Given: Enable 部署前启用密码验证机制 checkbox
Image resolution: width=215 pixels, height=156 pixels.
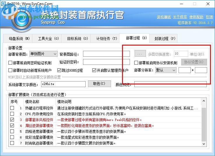Looking at the screenshot, I should click(x=10, y=63).
